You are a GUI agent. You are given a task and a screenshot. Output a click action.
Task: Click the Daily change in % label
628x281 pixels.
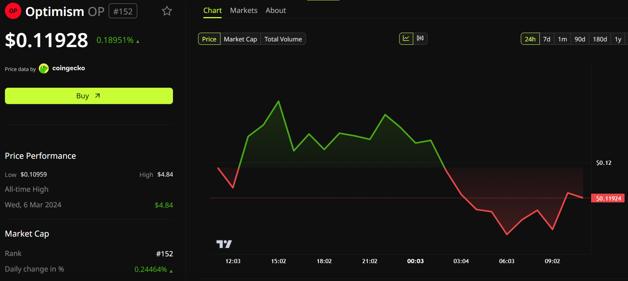(x=35, y=269)
